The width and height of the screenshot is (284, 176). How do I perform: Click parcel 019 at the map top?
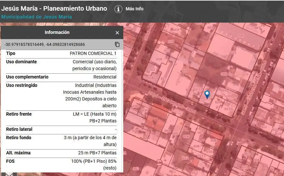tap(176, 30)
